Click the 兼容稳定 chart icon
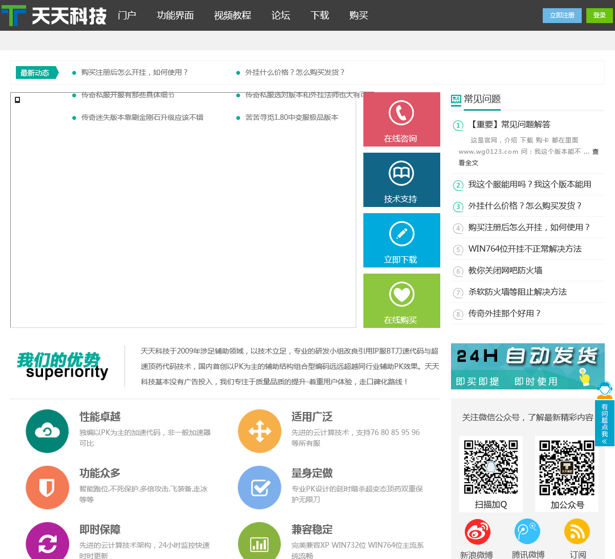Viewport: 615px width, 559px height. pos(260,541)
